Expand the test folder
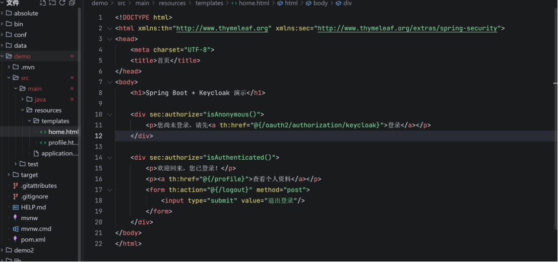This screenshot has width=558, height=262. tap(16, 164)
